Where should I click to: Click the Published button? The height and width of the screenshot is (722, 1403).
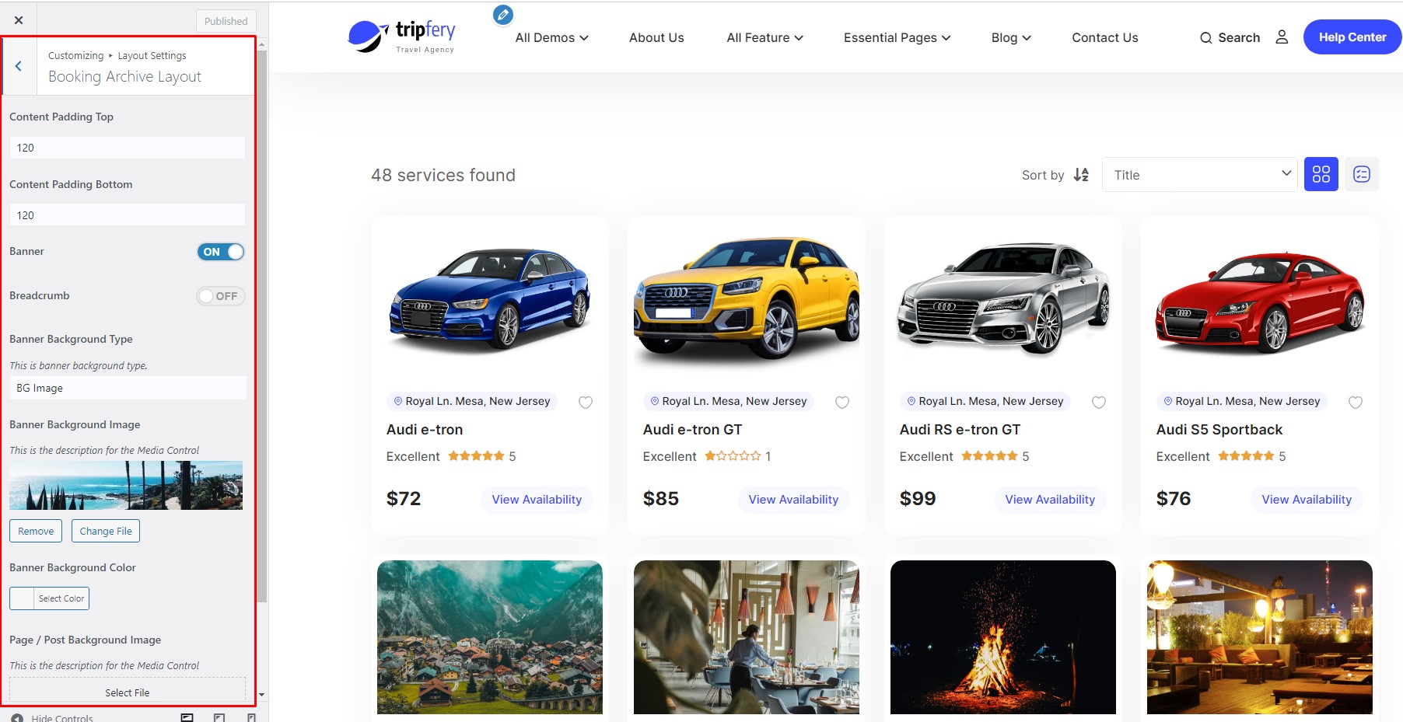pos(226,21)
